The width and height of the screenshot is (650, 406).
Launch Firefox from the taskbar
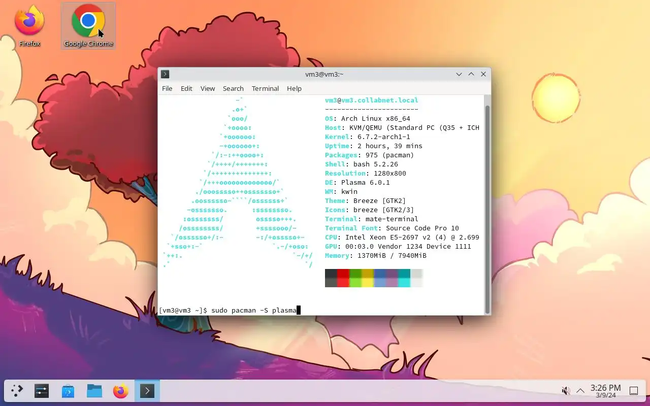[121, 391]
